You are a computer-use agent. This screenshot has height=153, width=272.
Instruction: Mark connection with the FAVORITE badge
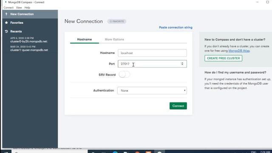click(117, 22)
